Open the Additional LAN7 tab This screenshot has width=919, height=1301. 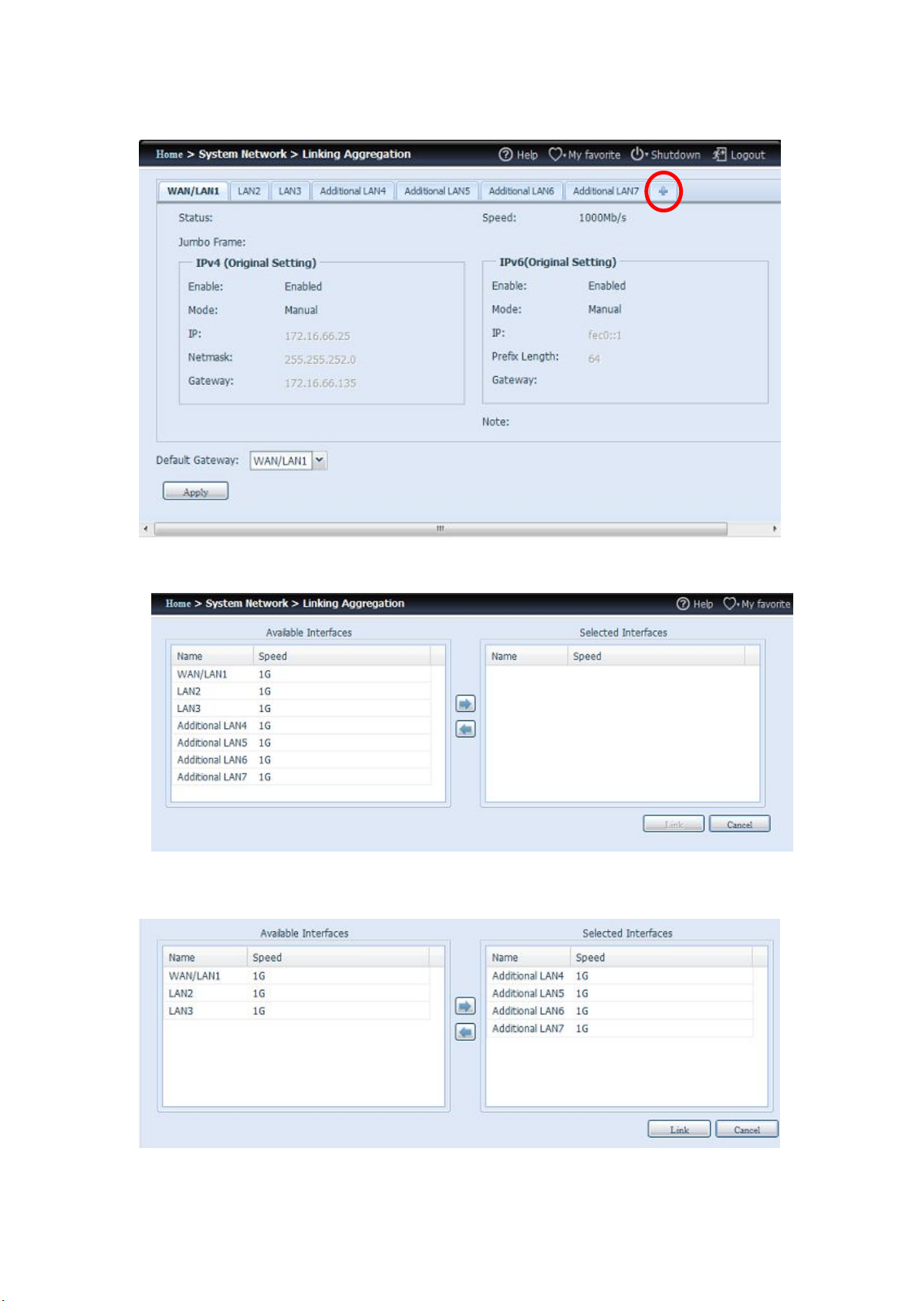pos(606,191)
